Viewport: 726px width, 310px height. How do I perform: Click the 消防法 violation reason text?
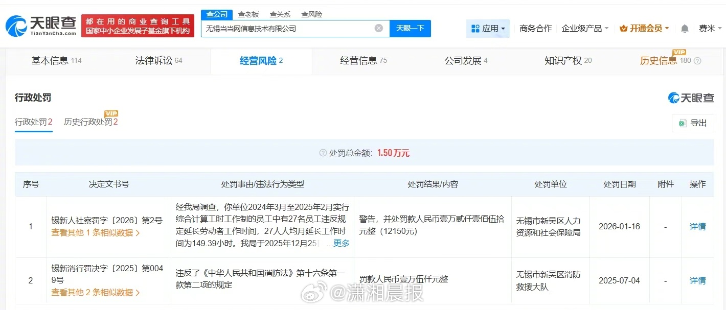261,279
